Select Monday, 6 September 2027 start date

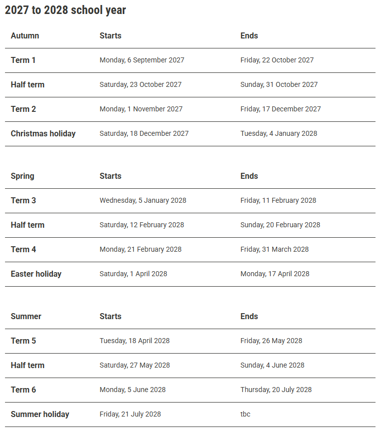pyautogui.click(x=142, y=60)
